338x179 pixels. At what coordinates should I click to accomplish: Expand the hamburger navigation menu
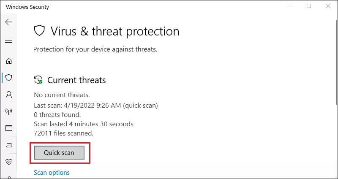[x=8, y=41]
